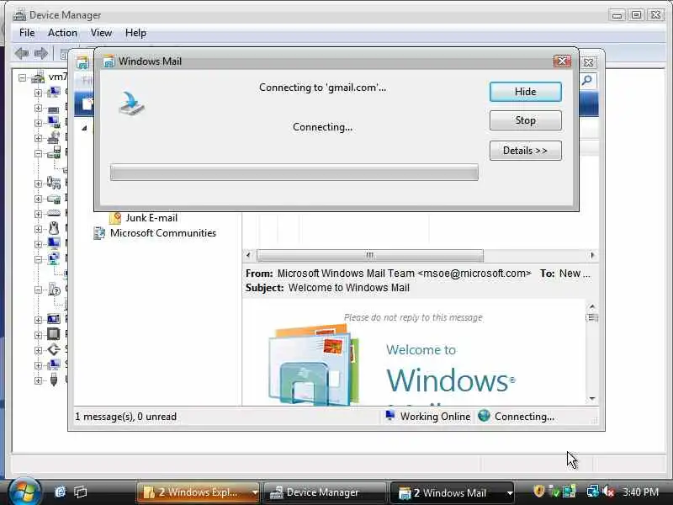Click the Hide button in the dialog
Image resolution: width=673 pixels, height=505 pixels.
pyautogui.click(x=525, y=92)
